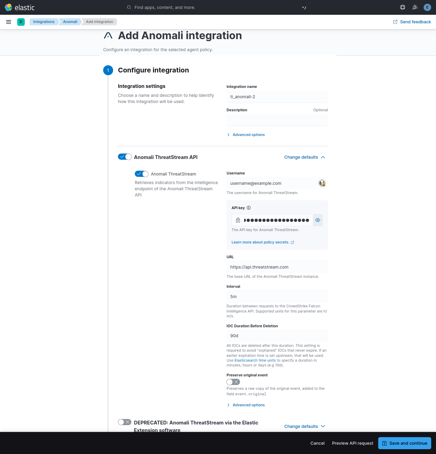The image size is (436, 454).
Task: Enable the Preserve original event toggle
Action: tap(233, 382)
